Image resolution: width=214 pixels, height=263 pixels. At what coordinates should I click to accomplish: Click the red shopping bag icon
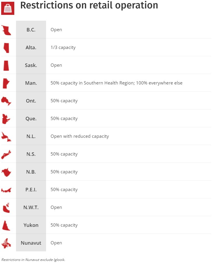pos(8,8)
